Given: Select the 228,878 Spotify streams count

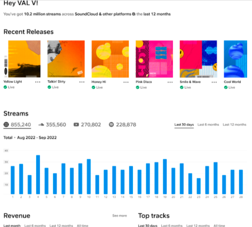Looking at the screenshot, I should 126,125.
